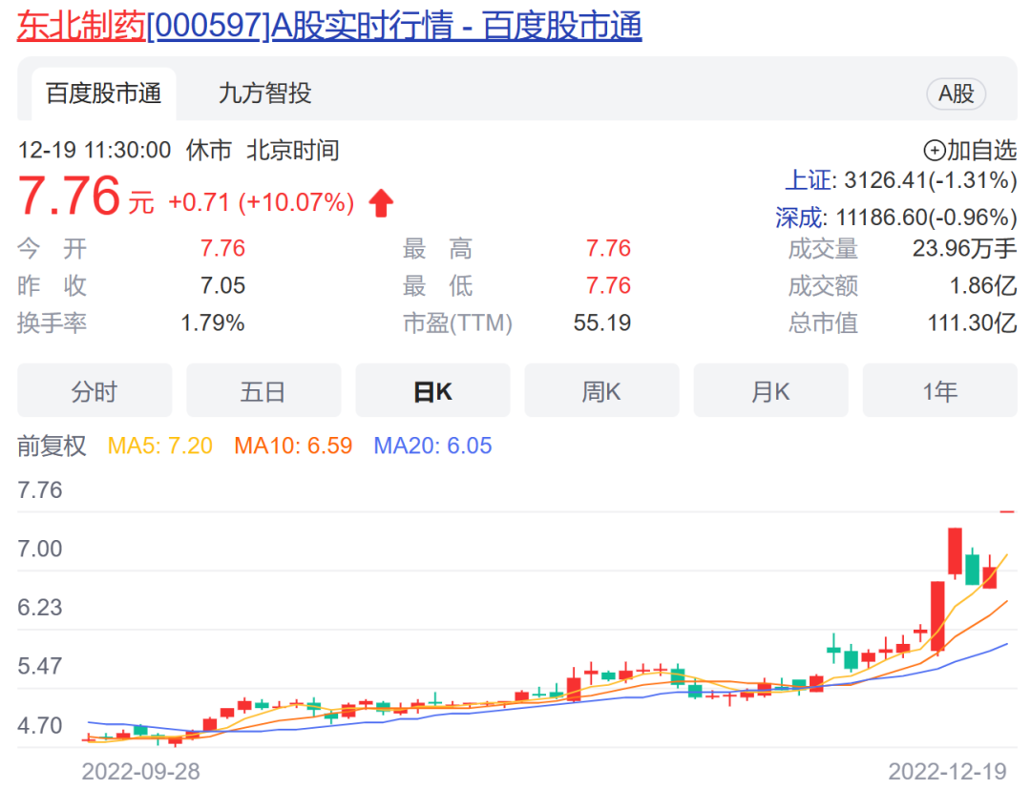This screenshot has width=1031, height=789.
Task: Select the 分时 chart view
Action: 95,391
